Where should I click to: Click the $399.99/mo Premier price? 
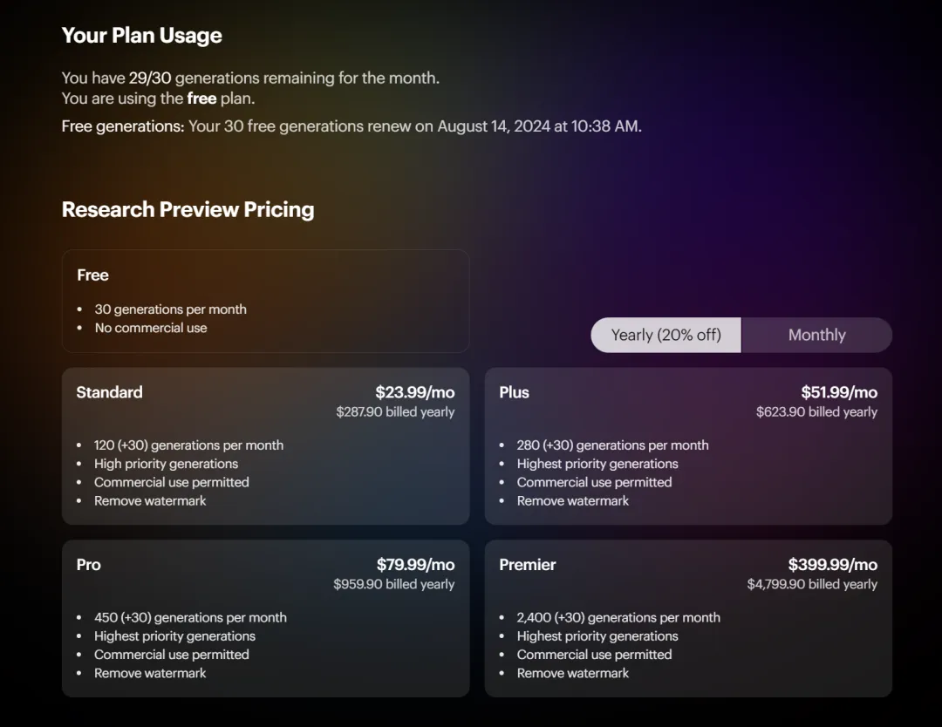tap(833, 565)
